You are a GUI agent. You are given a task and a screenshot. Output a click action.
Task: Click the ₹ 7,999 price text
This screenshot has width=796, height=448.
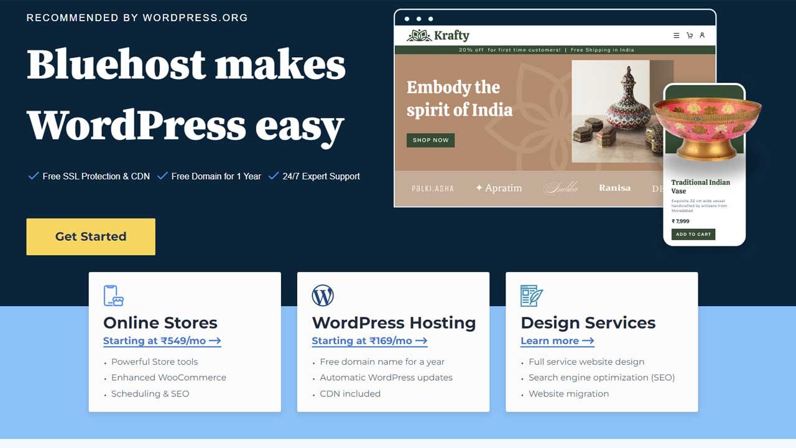680,221
